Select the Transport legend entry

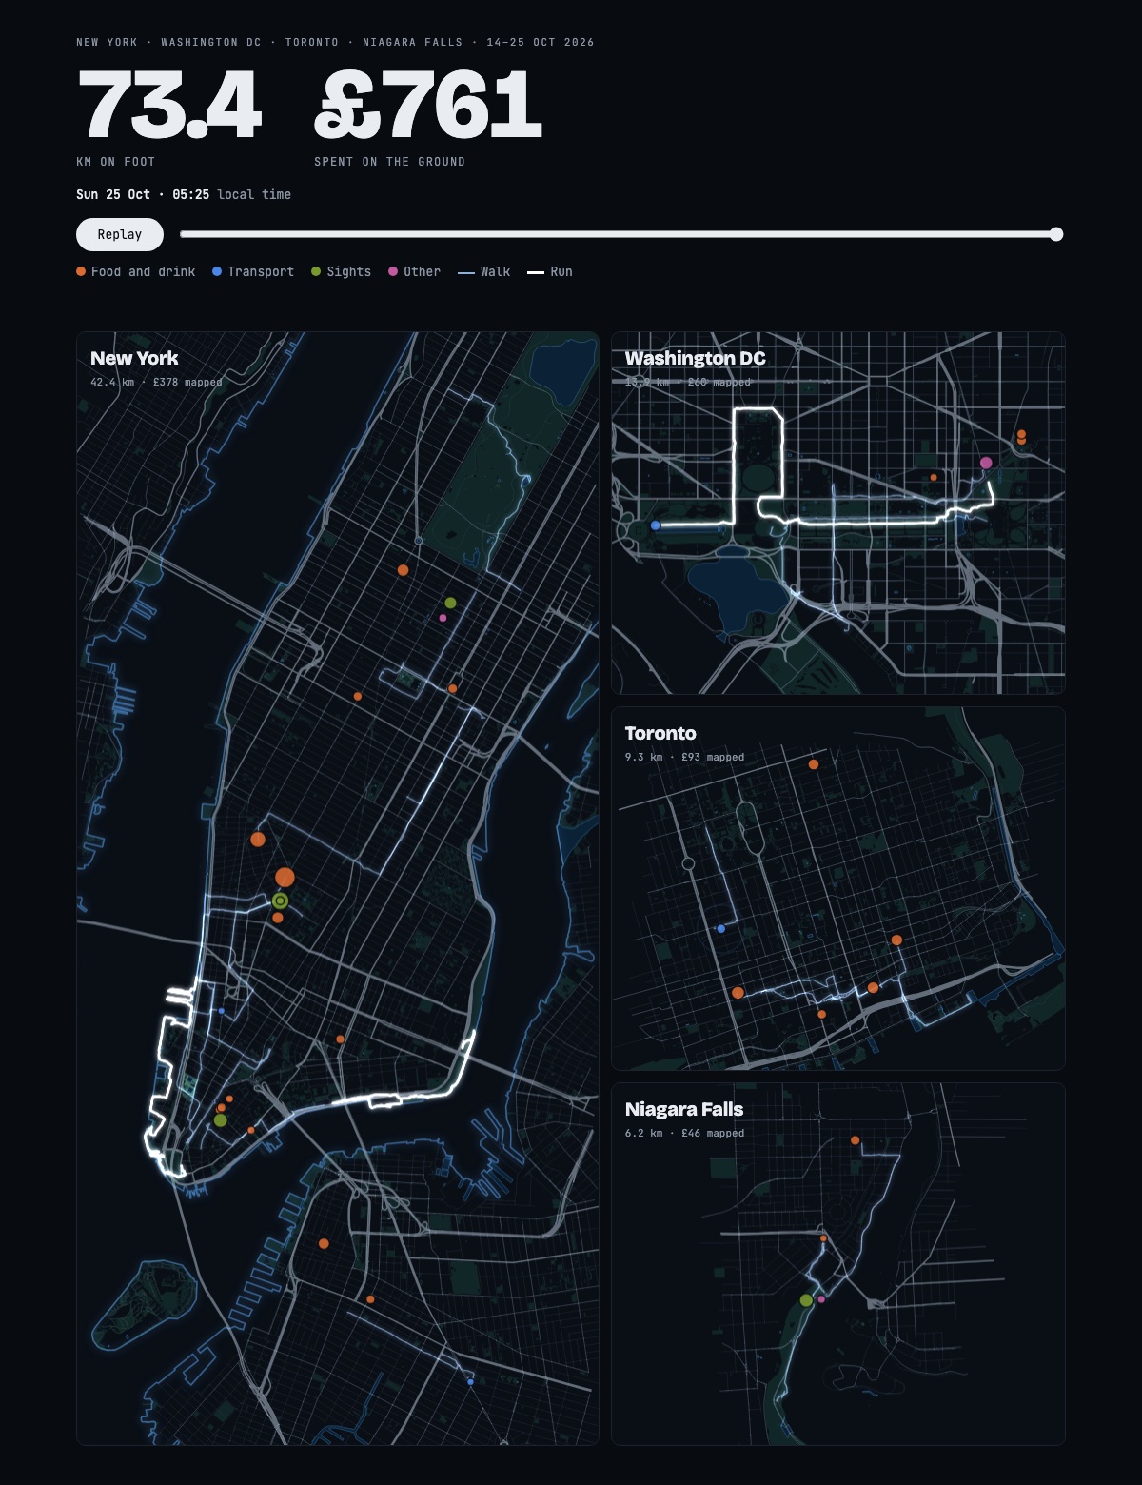click(253, 271)
